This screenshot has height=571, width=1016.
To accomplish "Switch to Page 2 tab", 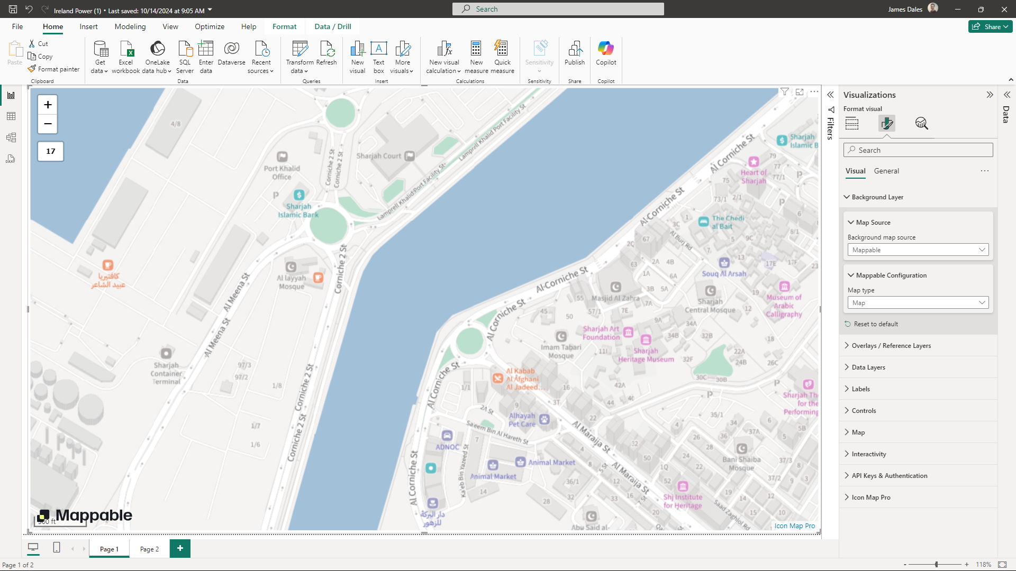I will [x=149, y=549].
